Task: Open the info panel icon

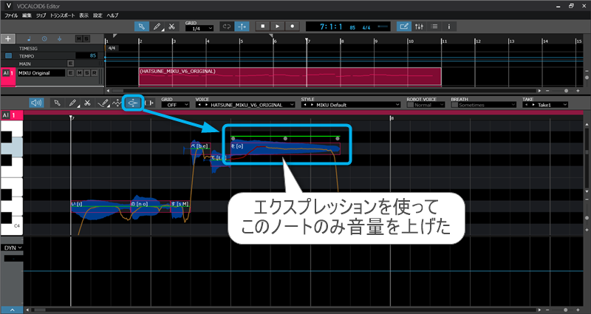Action: [x=449, y=27]
